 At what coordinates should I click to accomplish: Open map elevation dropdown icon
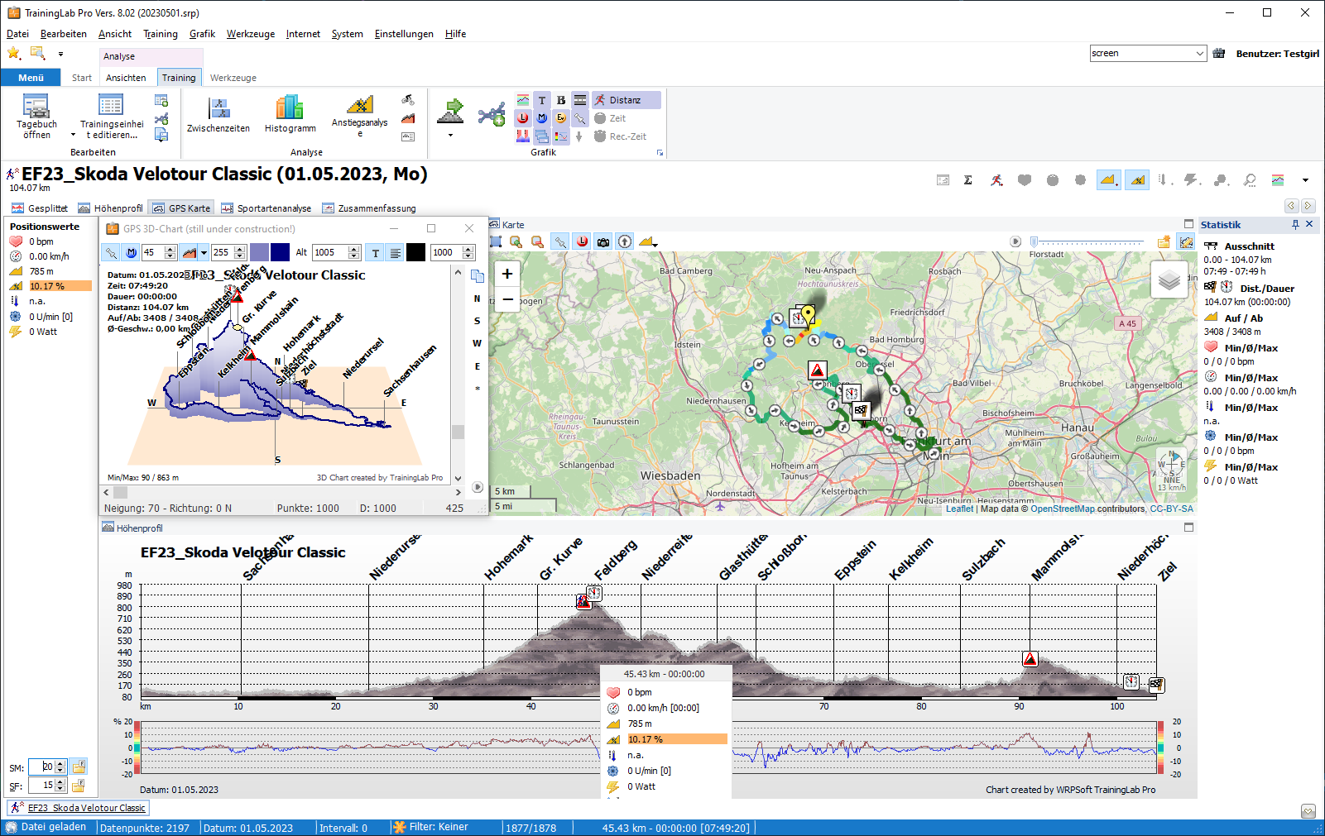[x=647, y=241]
